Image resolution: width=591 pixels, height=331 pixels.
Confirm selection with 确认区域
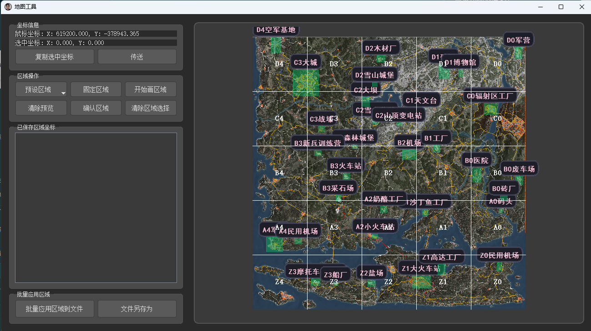tap(96, 108)
